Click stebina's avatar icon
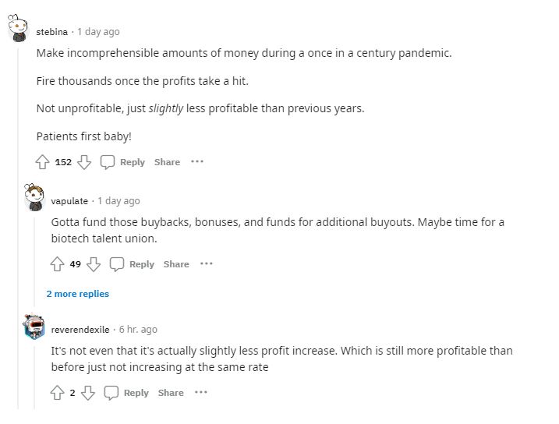Viewport: 559px width, 424px height. pyautogui.click(x=19, y=31)
